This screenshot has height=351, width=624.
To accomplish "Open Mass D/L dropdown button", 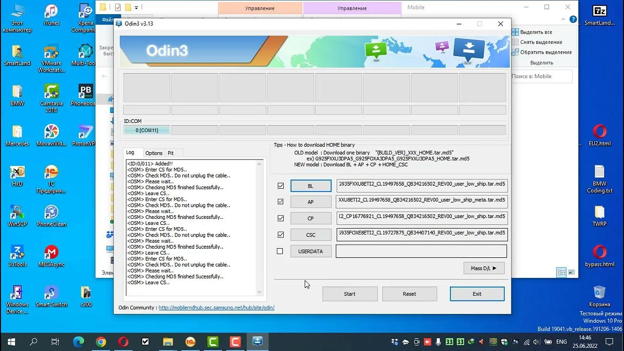I will pos(484,268).
